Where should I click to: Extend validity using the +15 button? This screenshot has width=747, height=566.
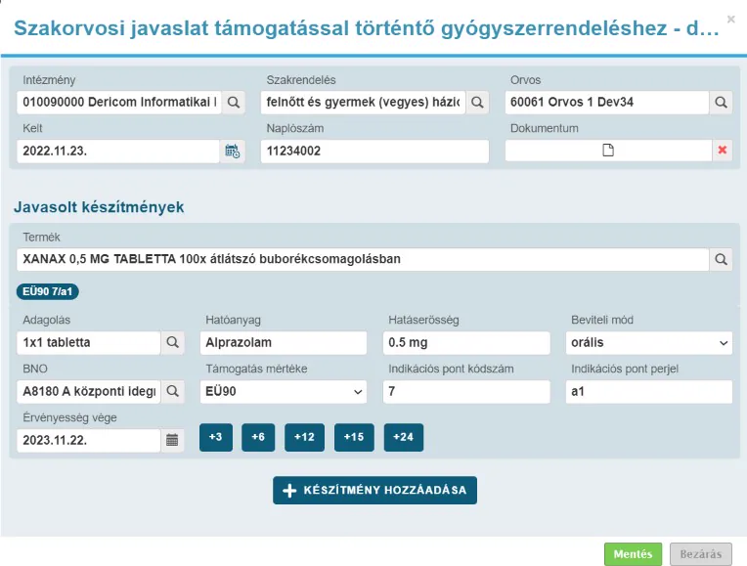[354, 437]
